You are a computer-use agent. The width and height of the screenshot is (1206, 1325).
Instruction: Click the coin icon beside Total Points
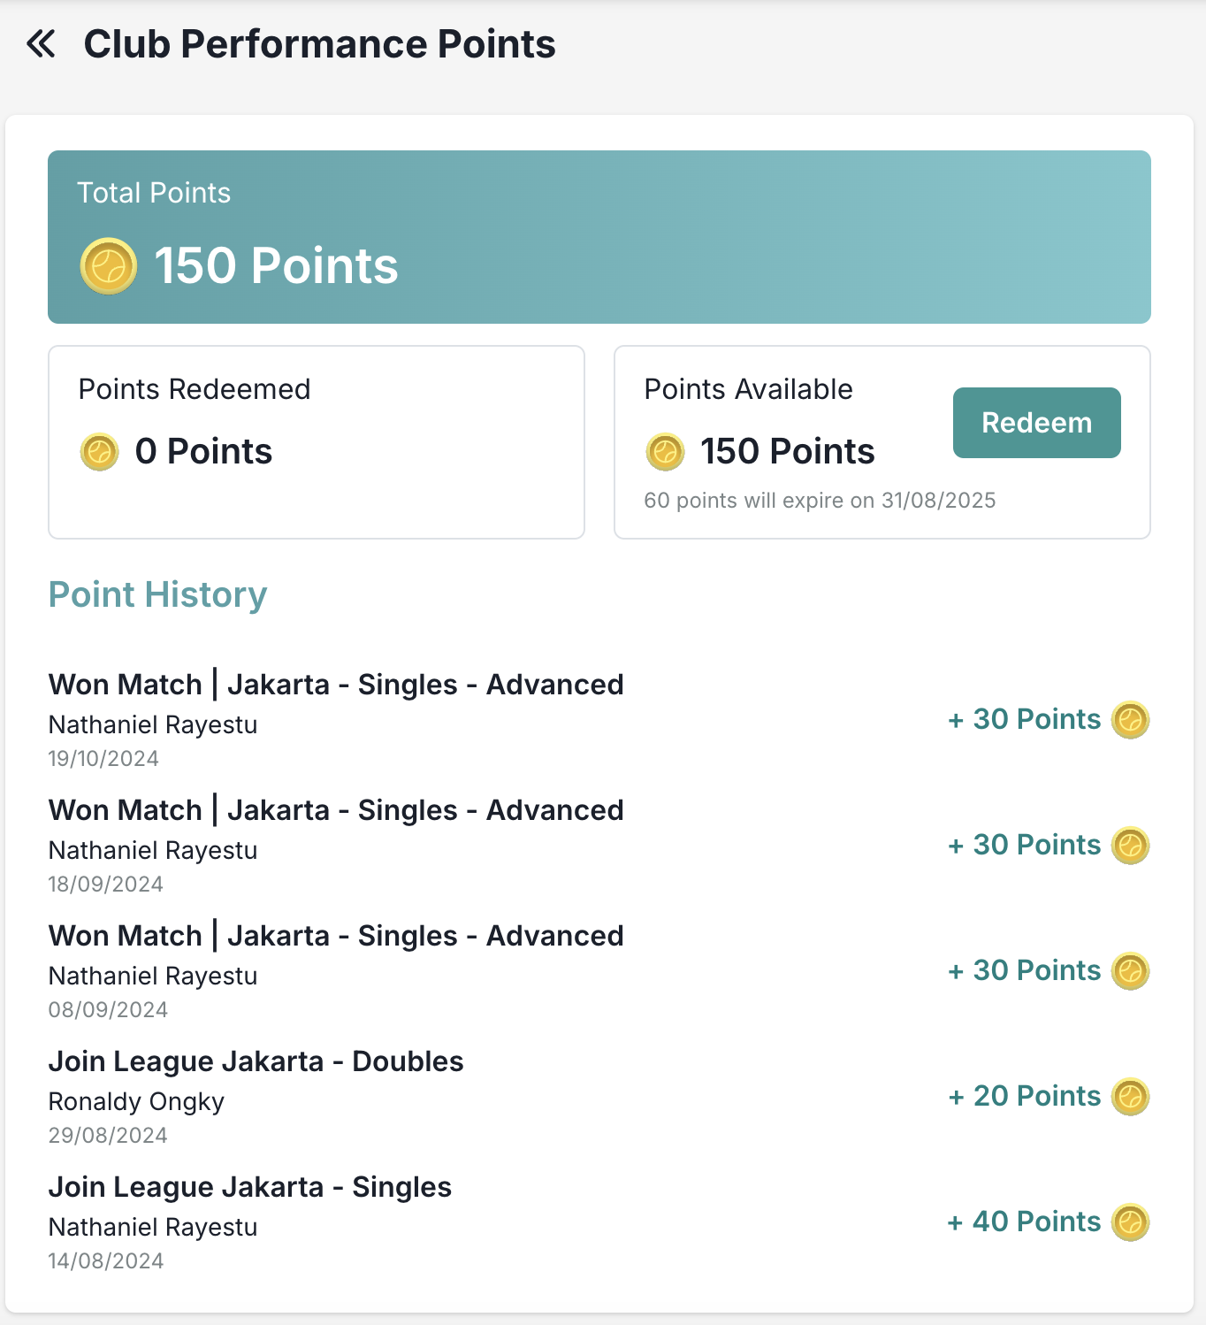coord(109,265)
